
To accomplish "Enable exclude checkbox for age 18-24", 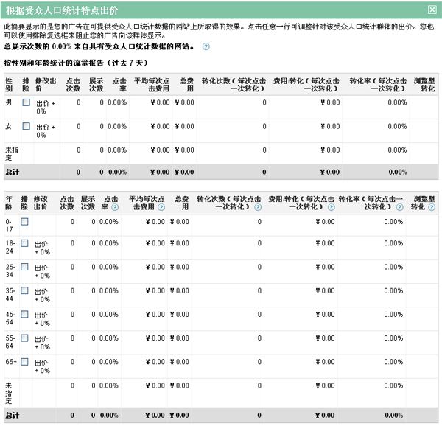I will coord(24,242).
